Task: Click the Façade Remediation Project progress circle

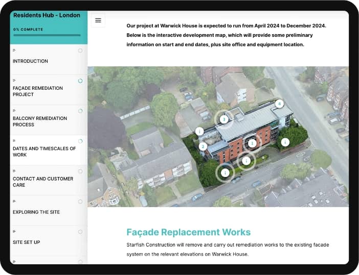Action: (80, 81)
